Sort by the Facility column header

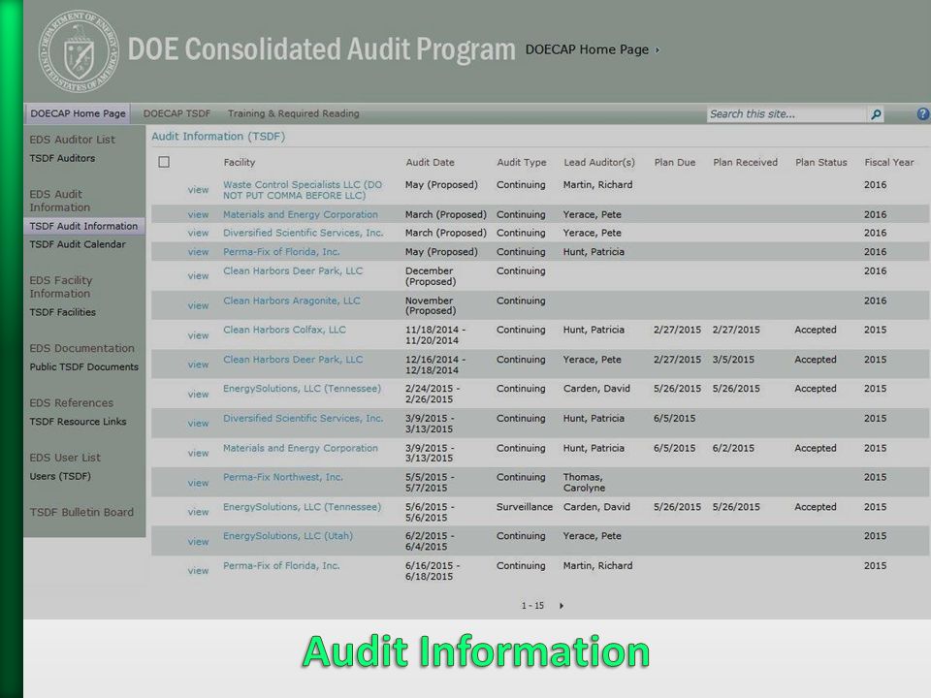click(x=240, y=162)
